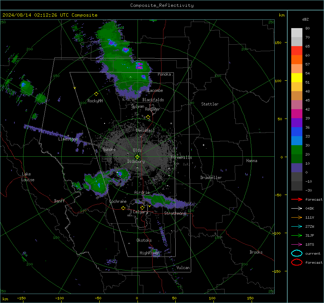This screenshot has width=324, height=303.
Task: Pick the light gray 80–70 dBZ swatch
Action: pyautogui.click(x=297, y=33)
